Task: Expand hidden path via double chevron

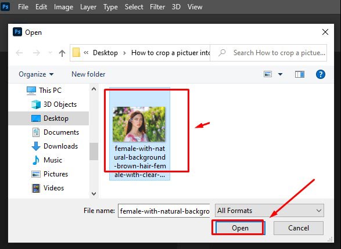Action: (x=86, y=52)
